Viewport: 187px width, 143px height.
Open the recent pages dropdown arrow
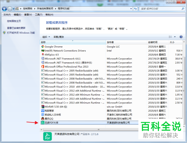click(x=13, y=9)
